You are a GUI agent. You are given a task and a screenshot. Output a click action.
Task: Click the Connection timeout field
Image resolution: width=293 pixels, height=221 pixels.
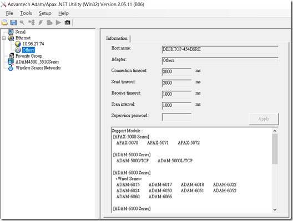[176, 72]
